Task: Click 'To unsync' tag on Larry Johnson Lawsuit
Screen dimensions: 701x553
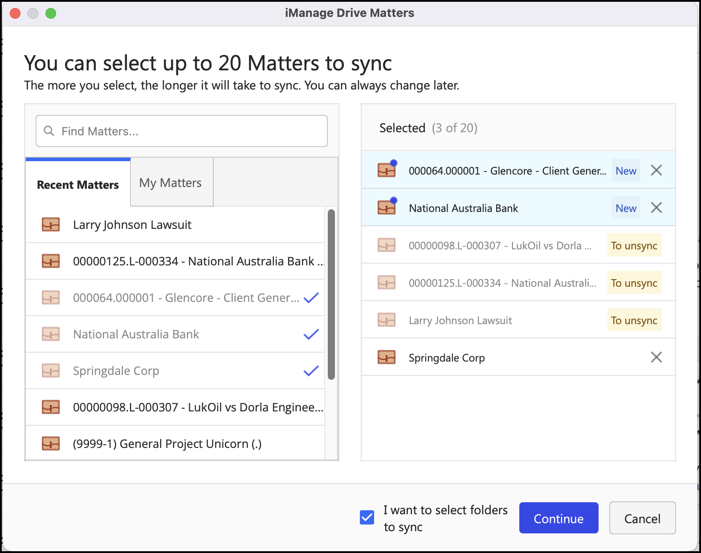Action: pos(634,321)
